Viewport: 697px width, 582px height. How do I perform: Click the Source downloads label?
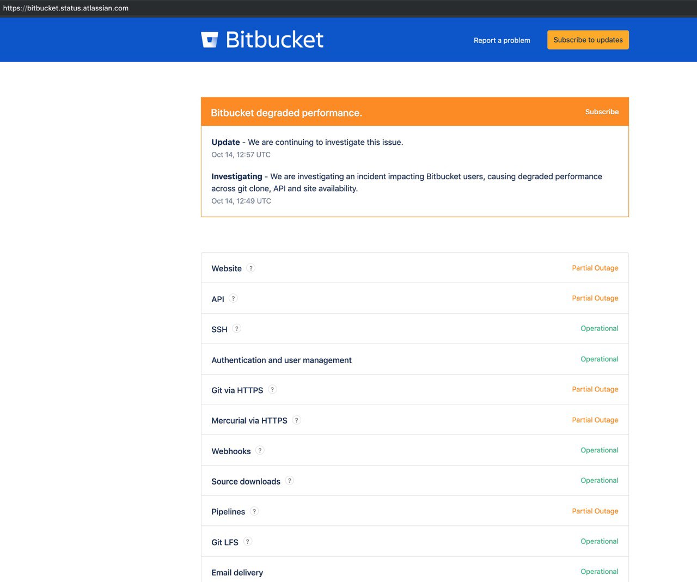pos(246,481)
